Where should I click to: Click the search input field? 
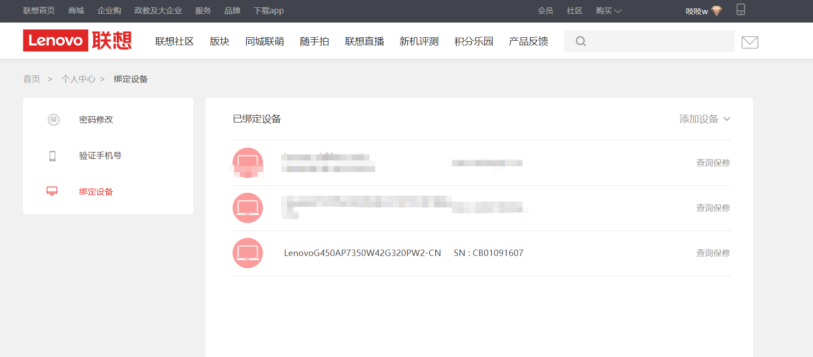[x=650, y=41]
